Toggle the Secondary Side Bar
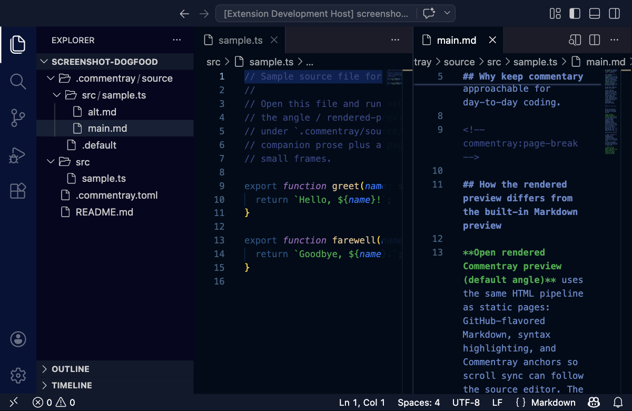This screenshot has height=411, width=632. 614,14
